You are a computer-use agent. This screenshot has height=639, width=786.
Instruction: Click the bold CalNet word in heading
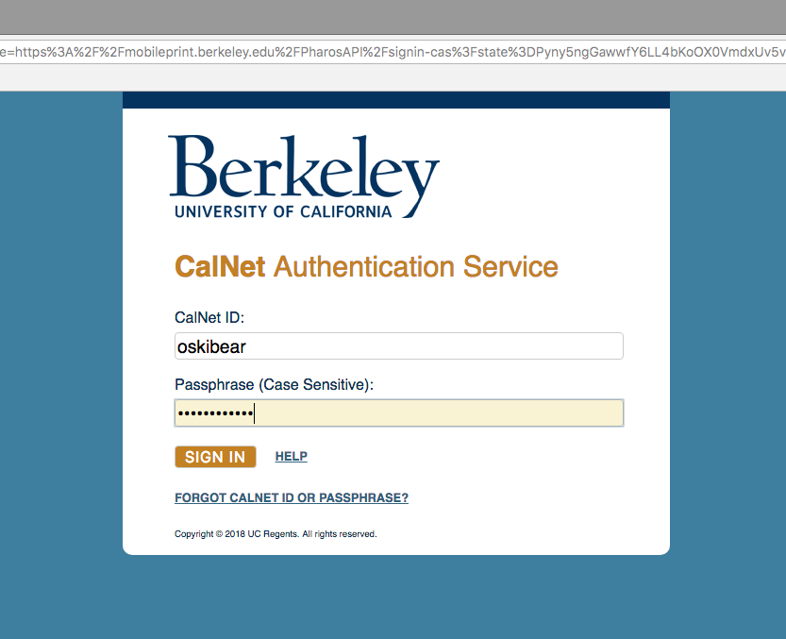coord(220,266)
